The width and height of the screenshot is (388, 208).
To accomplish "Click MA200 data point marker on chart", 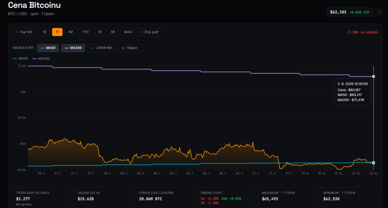I will tap(374, 77).
